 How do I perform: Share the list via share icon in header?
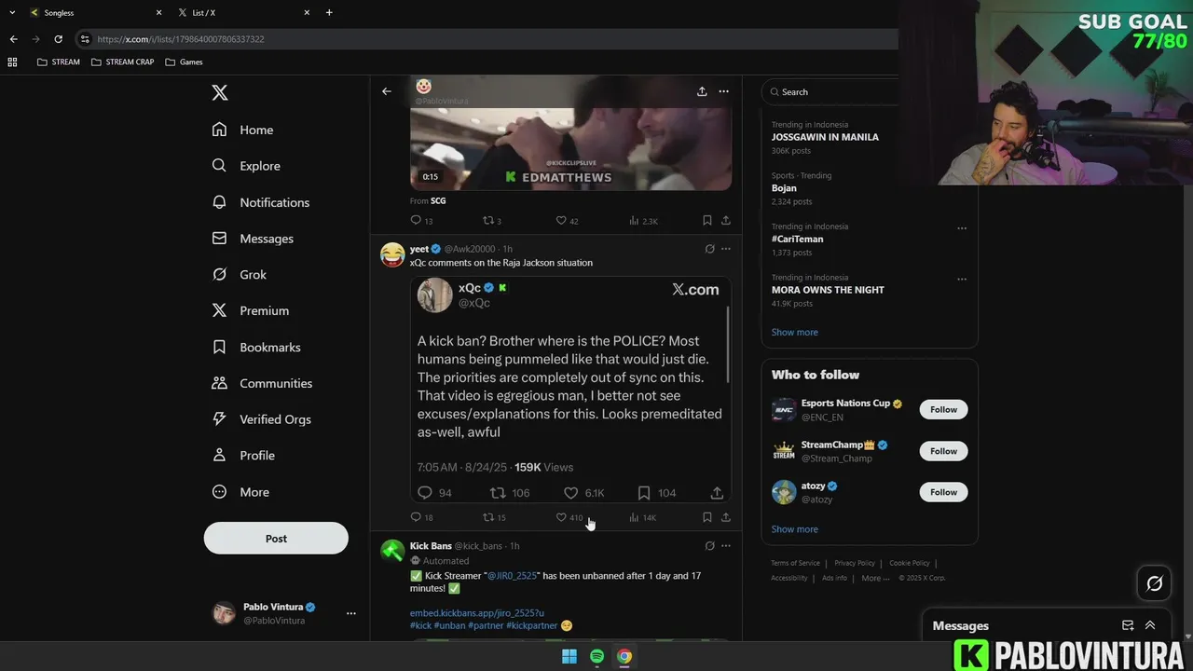(702, 91)
